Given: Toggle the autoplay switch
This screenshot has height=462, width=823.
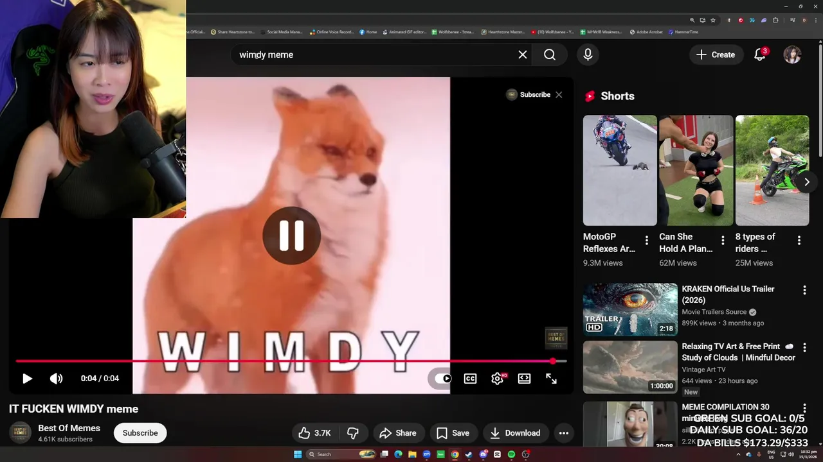Looking at the screenshot, I should [x=443, y=379].
